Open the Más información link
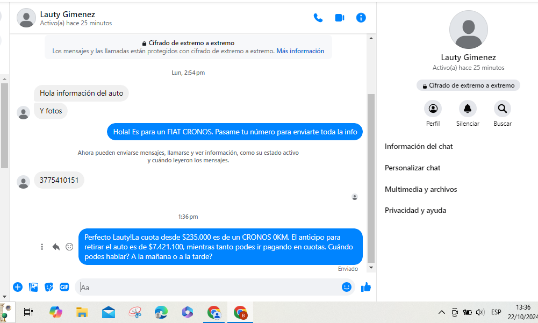The image size is (538, 323). (x=300, y=51)
